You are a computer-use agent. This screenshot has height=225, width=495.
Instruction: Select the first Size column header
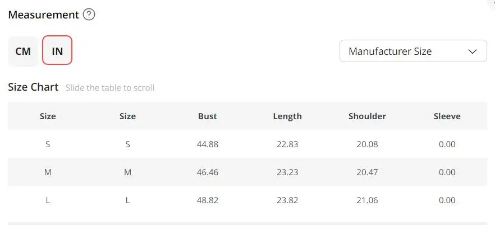pos(48,116)
